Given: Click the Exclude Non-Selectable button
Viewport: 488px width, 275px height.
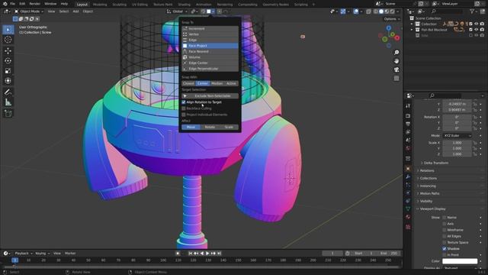Looking at the screenshot, I should tap(210, 96).
